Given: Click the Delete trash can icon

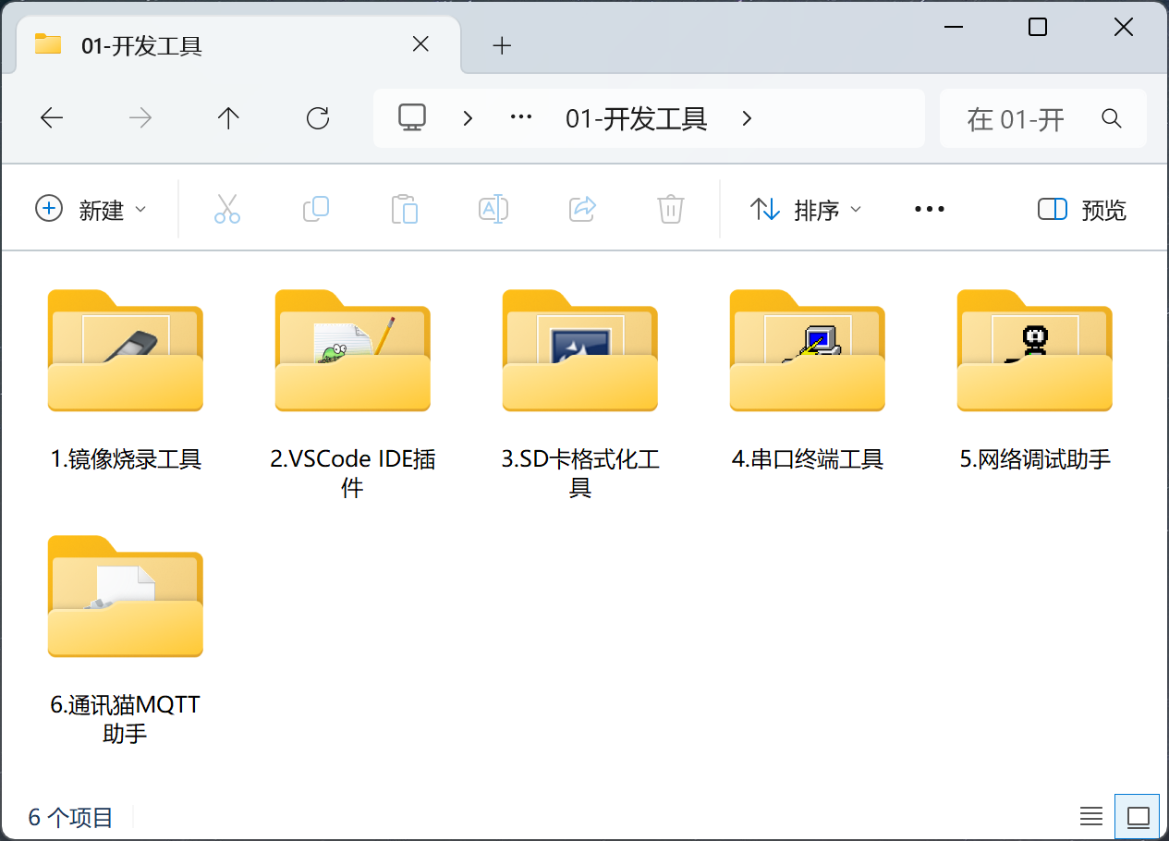Looking at the screenshot, I should (671, 209).
